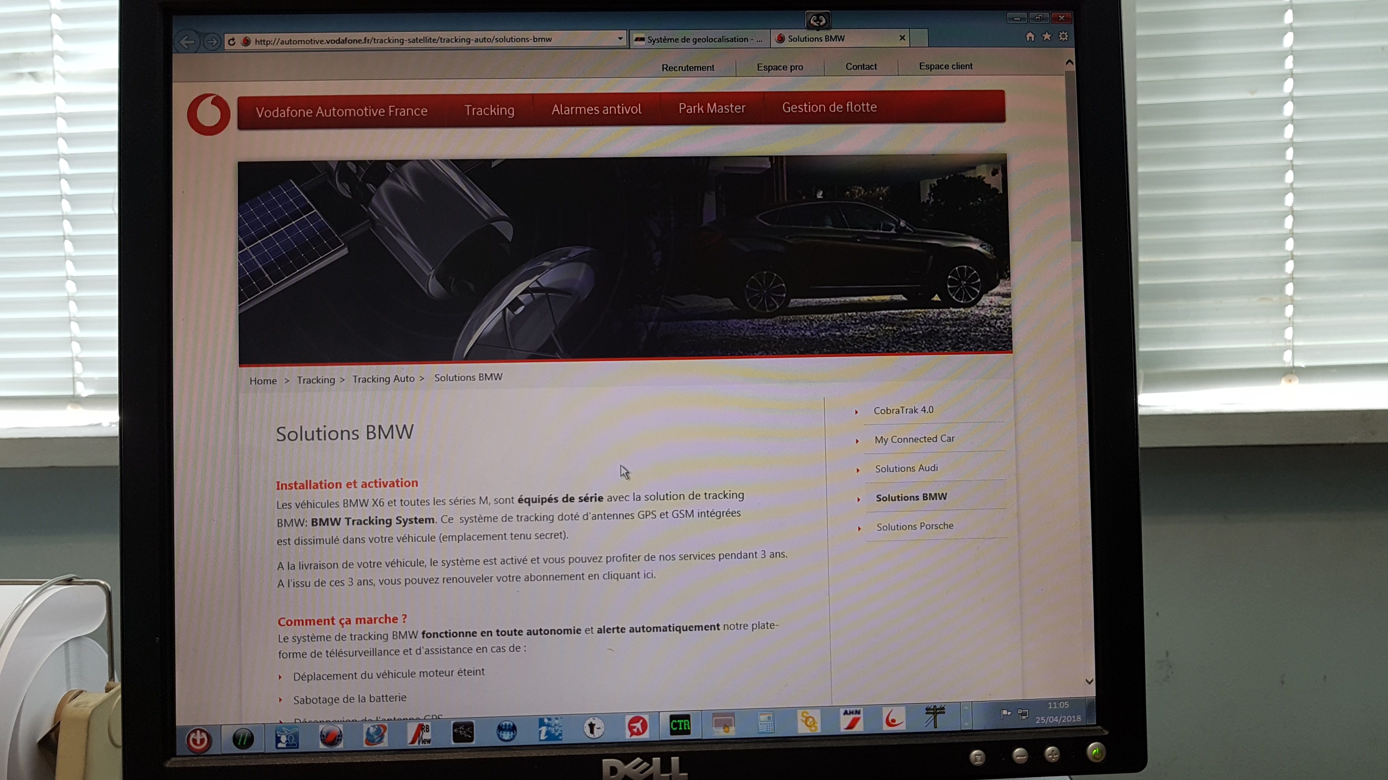The height and width of the screenshot is (780, 1388).
Task: Open the Gestion de flotte menu
Action: [x=829, y=107]
